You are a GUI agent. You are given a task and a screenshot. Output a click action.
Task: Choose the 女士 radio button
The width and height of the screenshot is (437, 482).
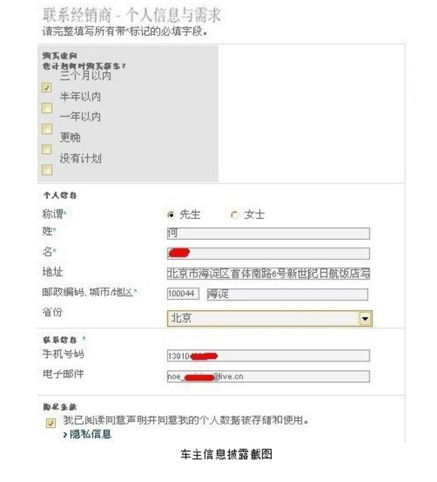click(235, 215)
